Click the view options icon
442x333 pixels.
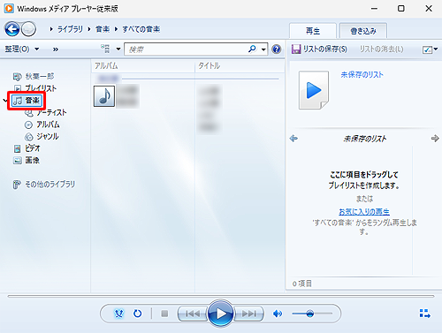[x=105, y=49]
